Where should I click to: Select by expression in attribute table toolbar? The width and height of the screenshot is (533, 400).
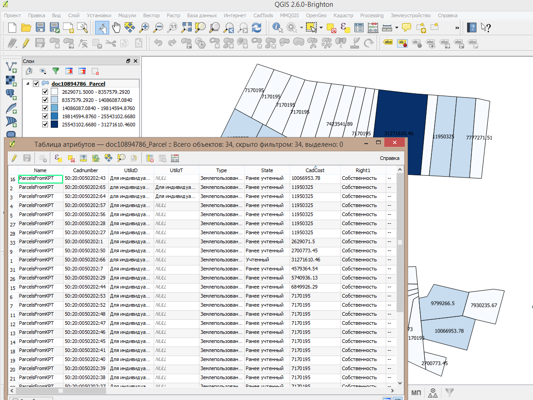pyautogui.click(x=58, y=158)
